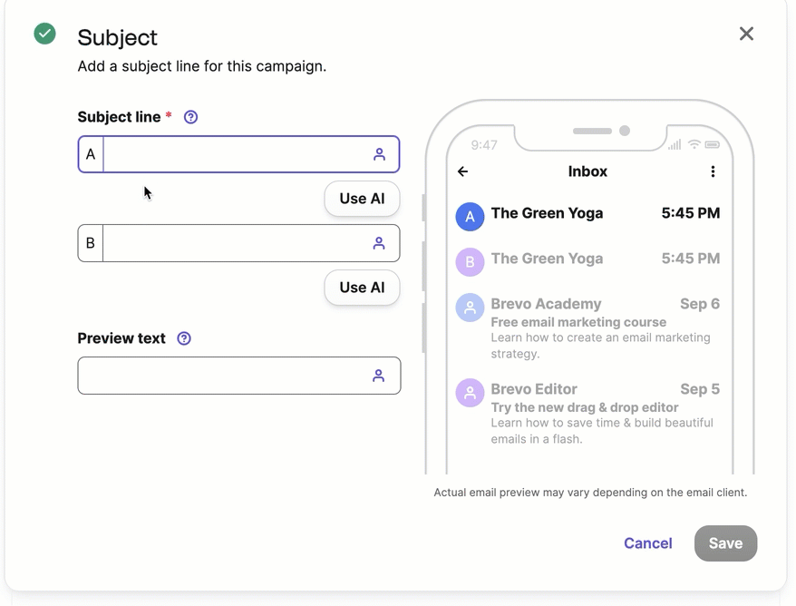Screen dimensions: 796x606
Task: Open help tooltip next to Preview text
Action: coord(184,338)
